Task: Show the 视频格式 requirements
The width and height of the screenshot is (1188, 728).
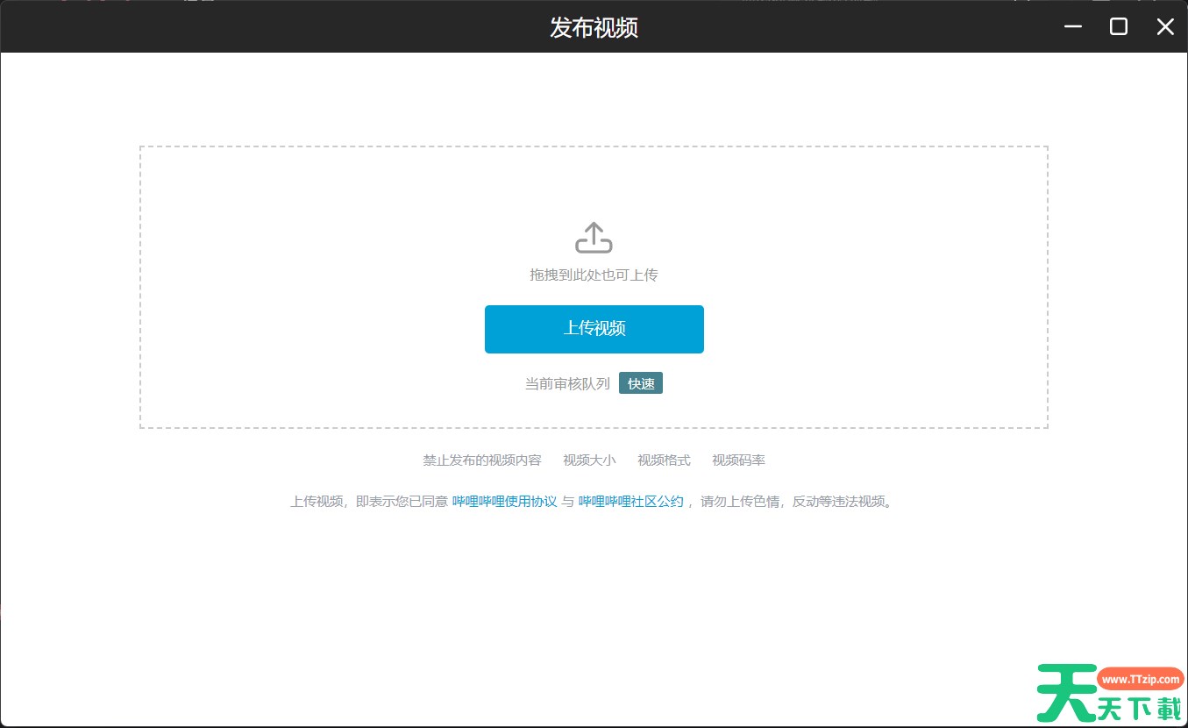Action: coord(663,460)
